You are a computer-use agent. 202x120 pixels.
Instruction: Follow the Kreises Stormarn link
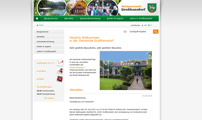(x=76, y=67)
